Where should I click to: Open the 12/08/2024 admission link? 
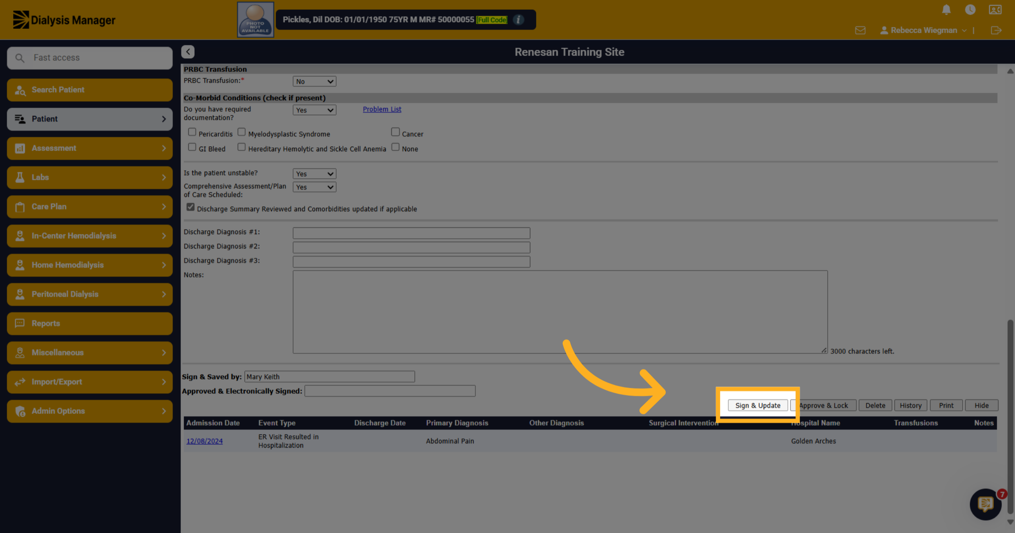(x=204, y=441)
